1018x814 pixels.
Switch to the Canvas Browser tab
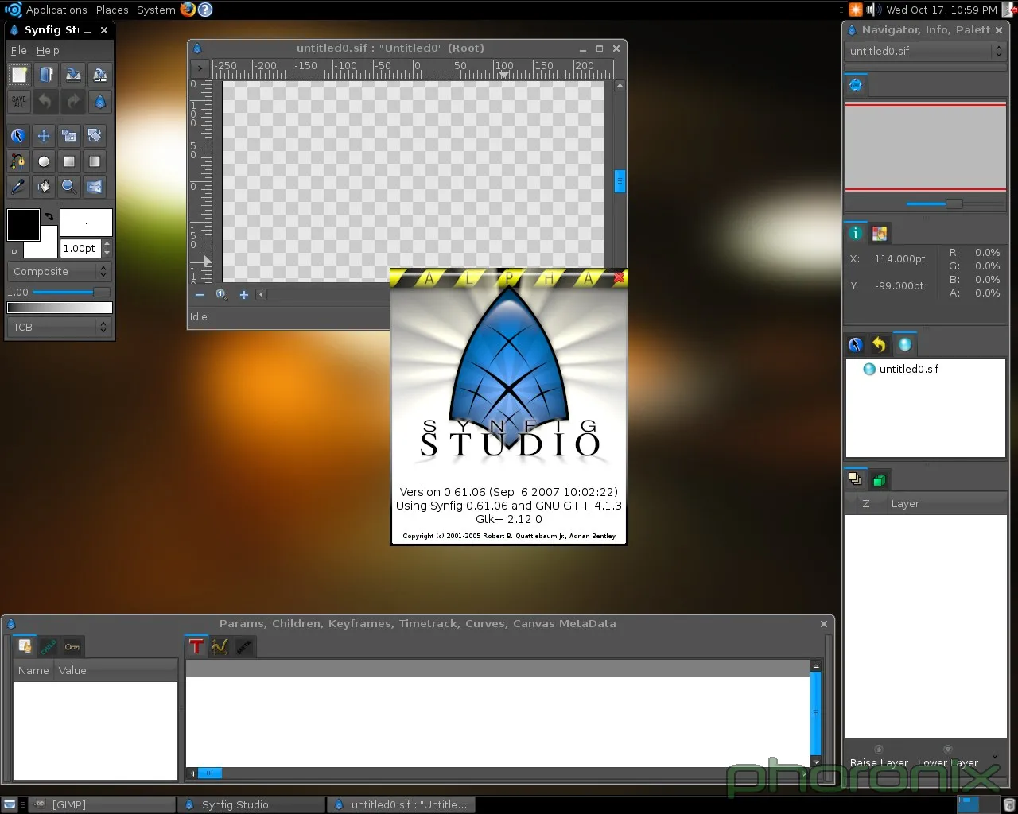pyautogui.click(x=905, y=344)
